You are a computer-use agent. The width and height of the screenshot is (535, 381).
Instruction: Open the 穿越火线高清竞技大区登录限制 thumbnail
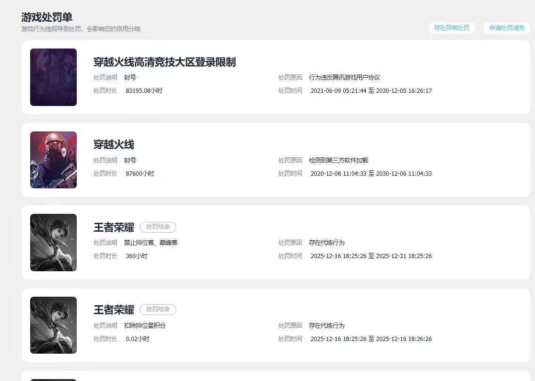[x=53, y=77]
